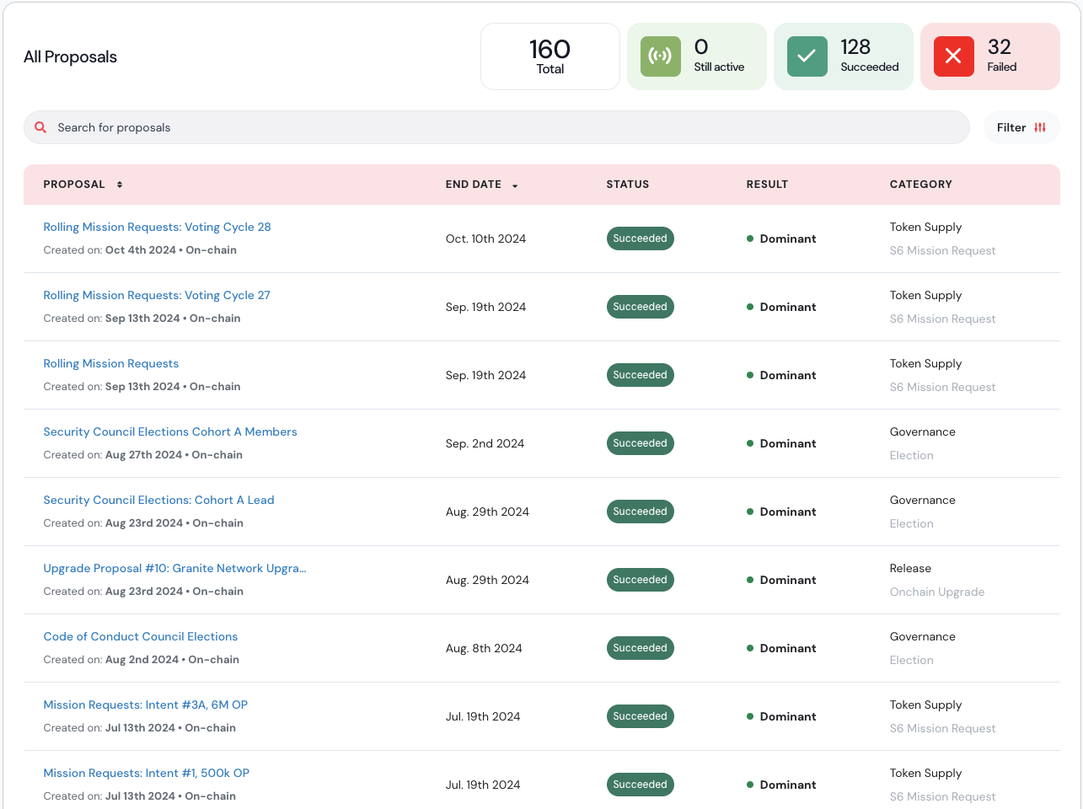The width and height of the screenshot is (1083, 809).
Task: Select the 160 Total summary card
Action: tap(550, 56)
